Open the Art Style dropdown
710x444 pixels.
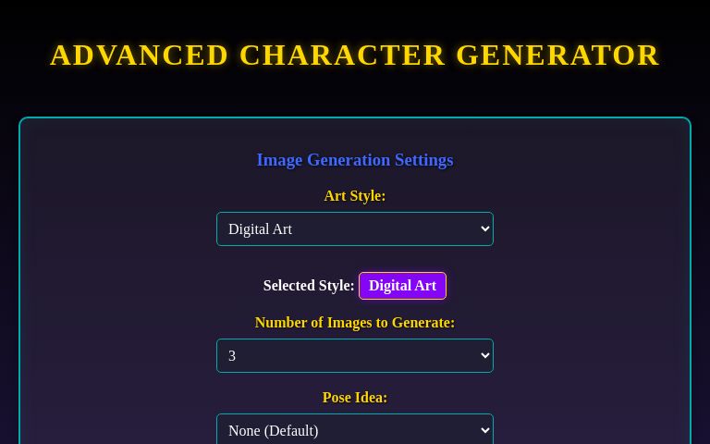[355, 229]
